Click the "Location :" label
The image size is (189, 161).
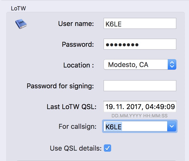[78, 65]
